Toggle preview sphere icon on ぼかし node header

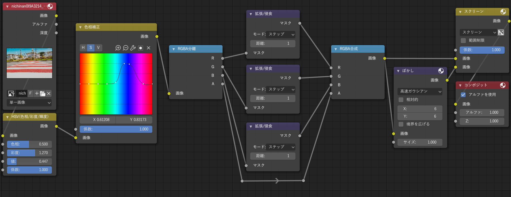pos(441,71)
